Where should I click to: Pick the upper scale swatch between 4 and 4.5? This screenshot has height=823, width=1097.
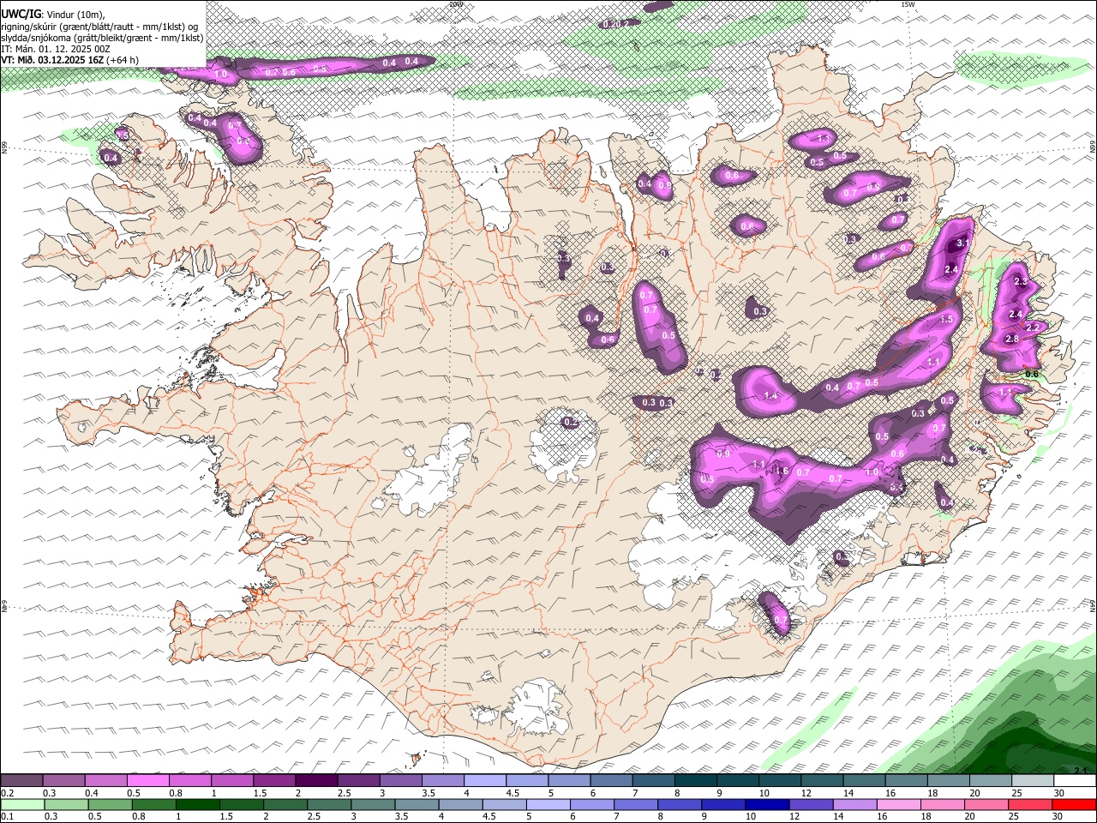tap(485, 781)
